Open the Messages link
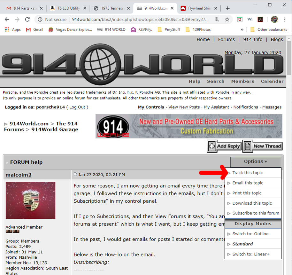Viewport: 292px width, 275px height. point(272,107)
